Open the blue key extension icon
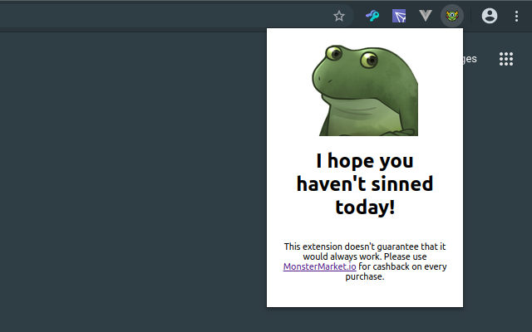532x332 pixels. point(372,15)
